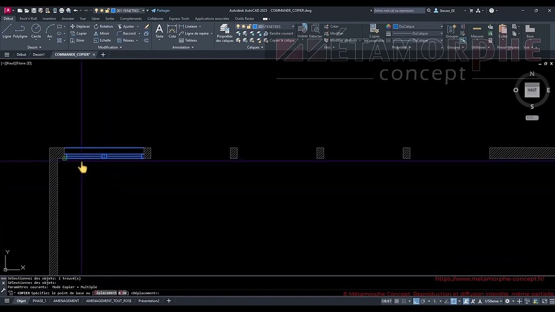Click the color wheel swatch in Propriétés
This screenshot has height=312, width=555.
click(x=388, y=25)
